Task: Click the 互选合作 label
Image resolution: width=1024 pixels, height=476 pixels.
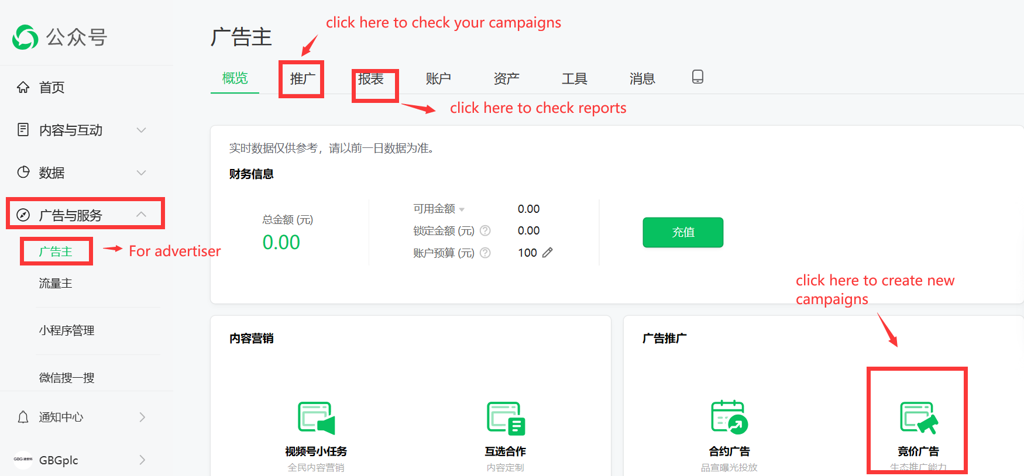Action: tap(506, 451)
